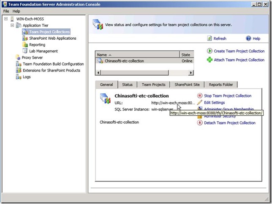
Task: Click the header banner collections icon
Action: pyautogui.click(x=98, y=24)
